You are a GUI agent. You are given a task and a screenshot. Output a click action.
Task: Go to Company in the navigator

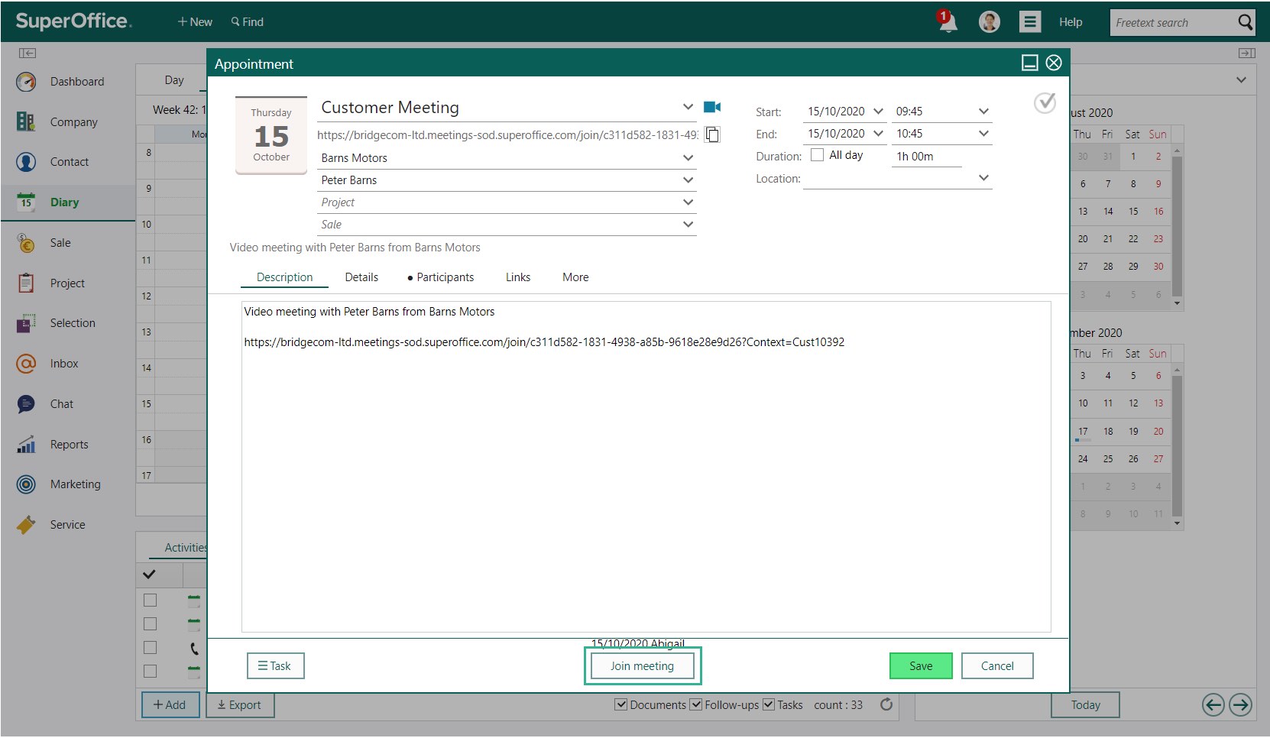point(68,122)
